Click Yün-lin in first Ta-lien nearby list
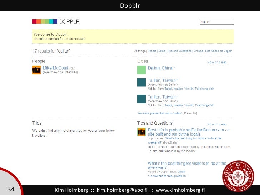This screenshot has height=195, width=260. [x=189, y=89]
